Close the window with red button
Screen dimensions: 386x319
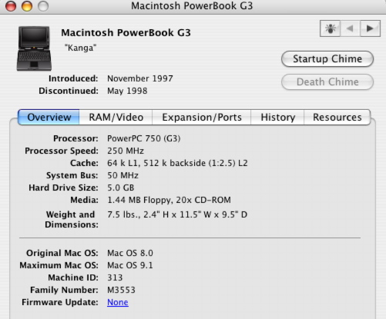pos(11,6)
